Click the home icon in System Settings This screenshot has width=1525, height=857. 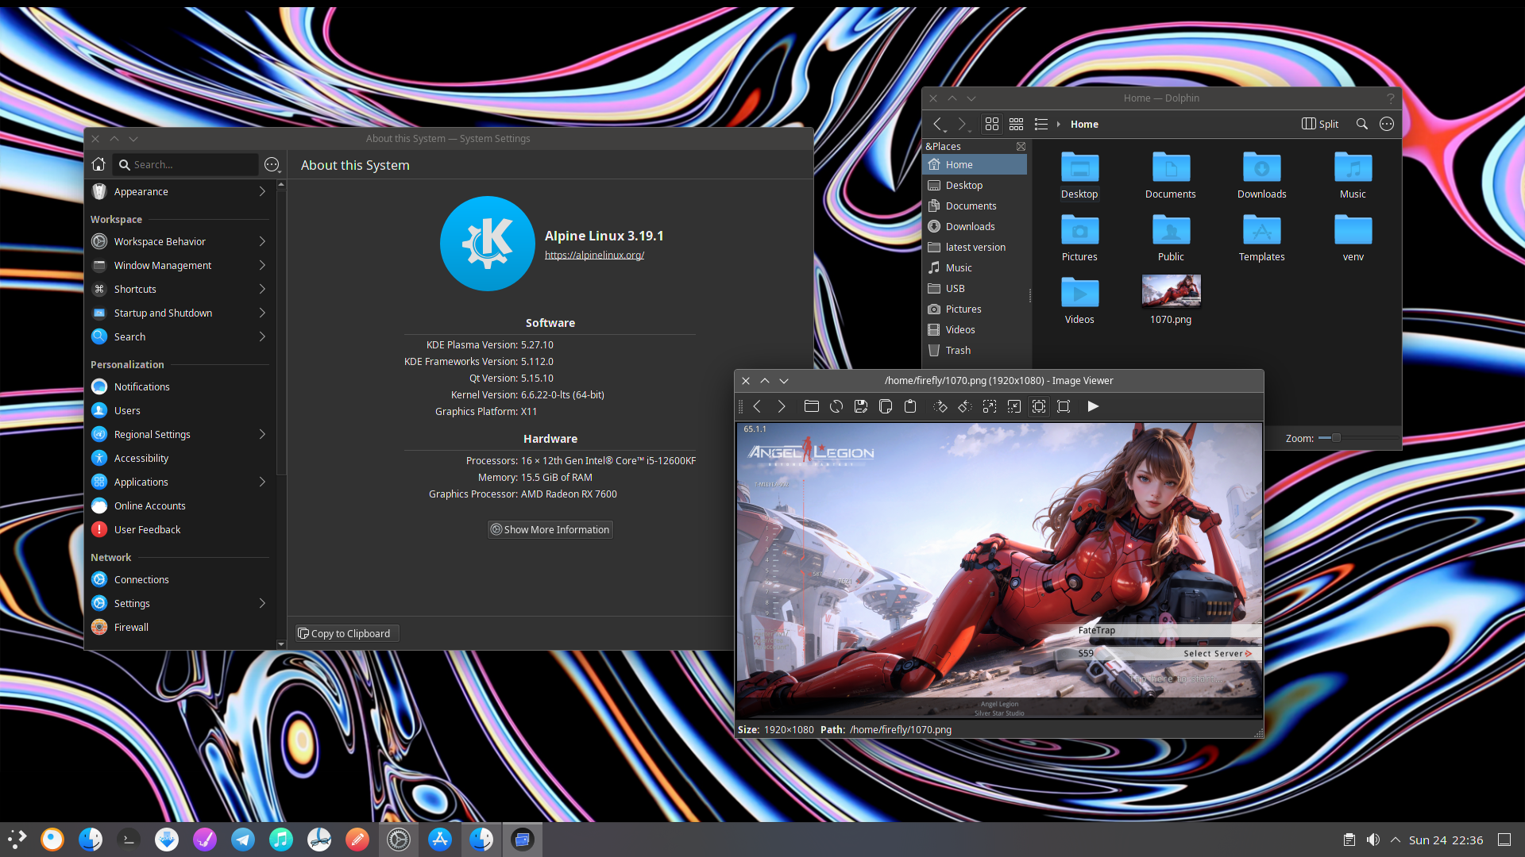(98, 164)
